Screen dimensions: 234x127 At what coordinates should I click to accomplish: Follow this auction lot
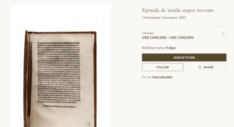[x=163, y=67]
